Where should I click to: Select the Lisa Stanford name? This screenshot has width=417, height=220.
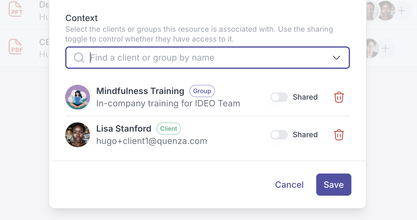click(x=124, y=129)
